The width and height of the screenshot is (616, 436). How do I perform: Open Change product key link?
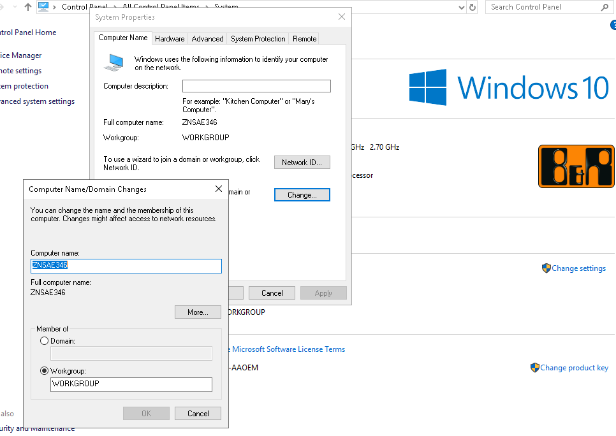[x=574, y=368]
